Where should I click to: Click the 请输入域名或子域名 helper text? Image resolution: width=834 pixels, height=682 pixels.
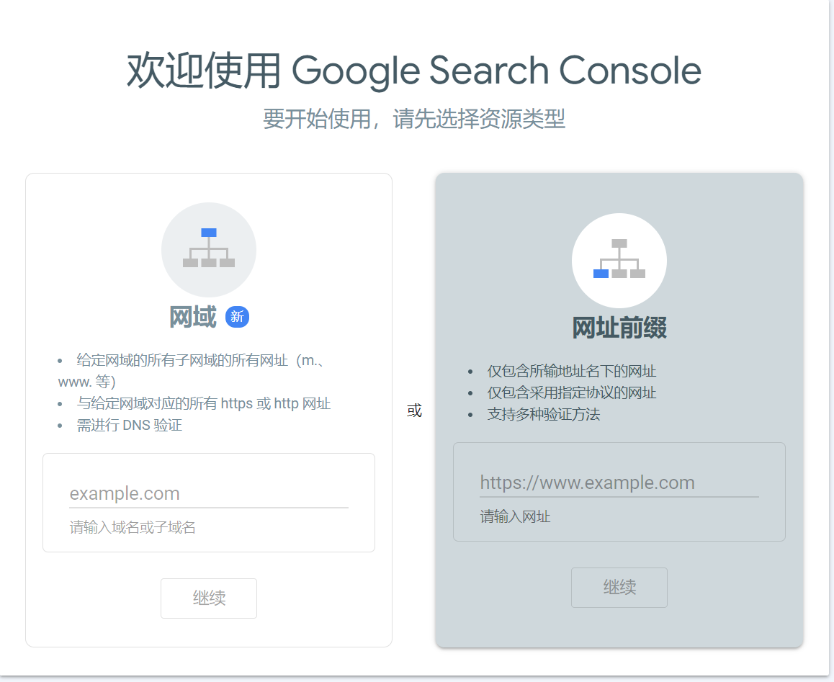click(x=133, y=527)
